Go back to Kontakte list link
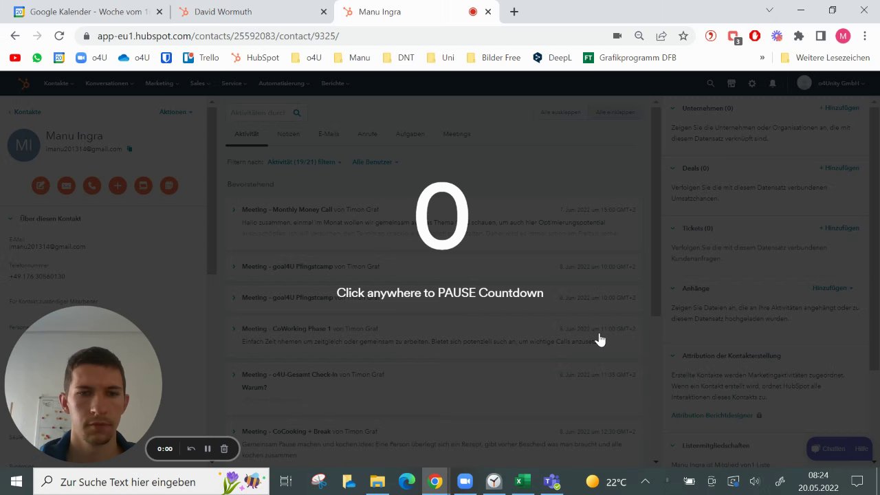Image resolution: width=880 pixels, height=495 pixels. click(x=25, y=112)
